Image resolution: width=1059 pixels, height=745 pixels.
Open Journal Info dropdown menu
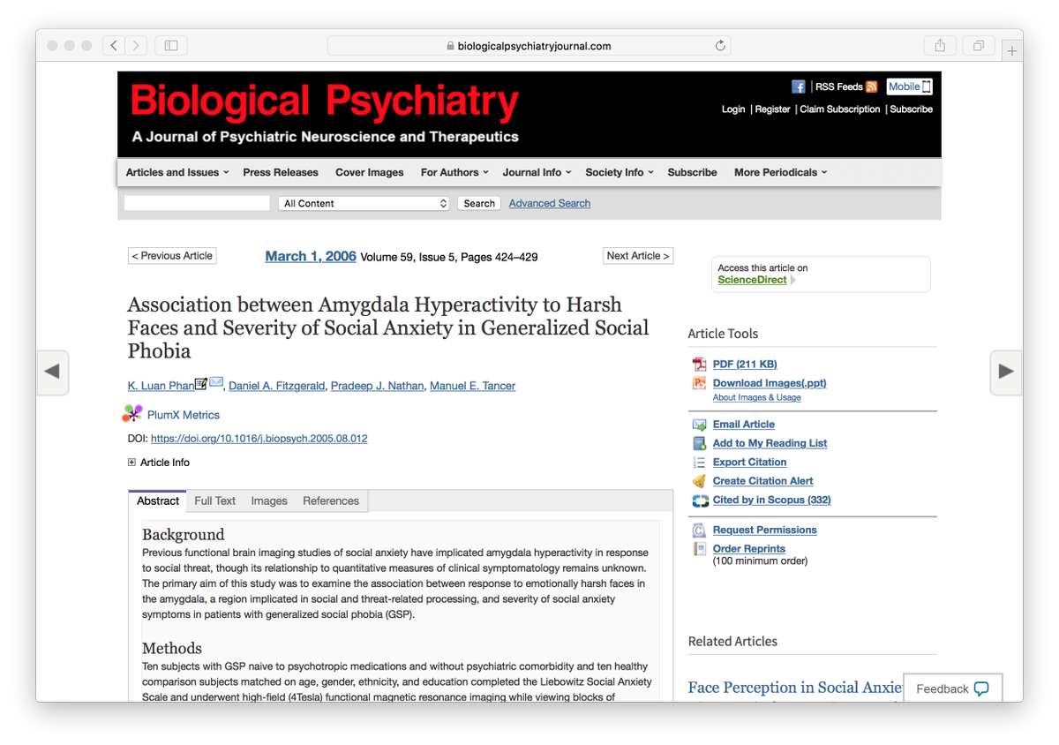point(537,172)
